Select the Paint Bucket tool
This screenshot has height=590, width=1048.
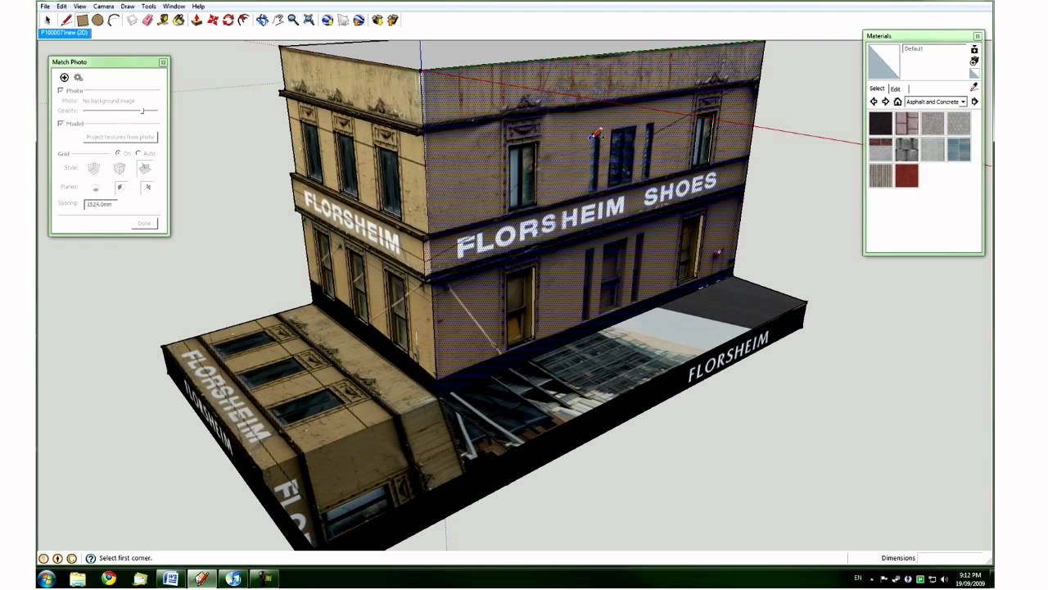click(178, 20)
